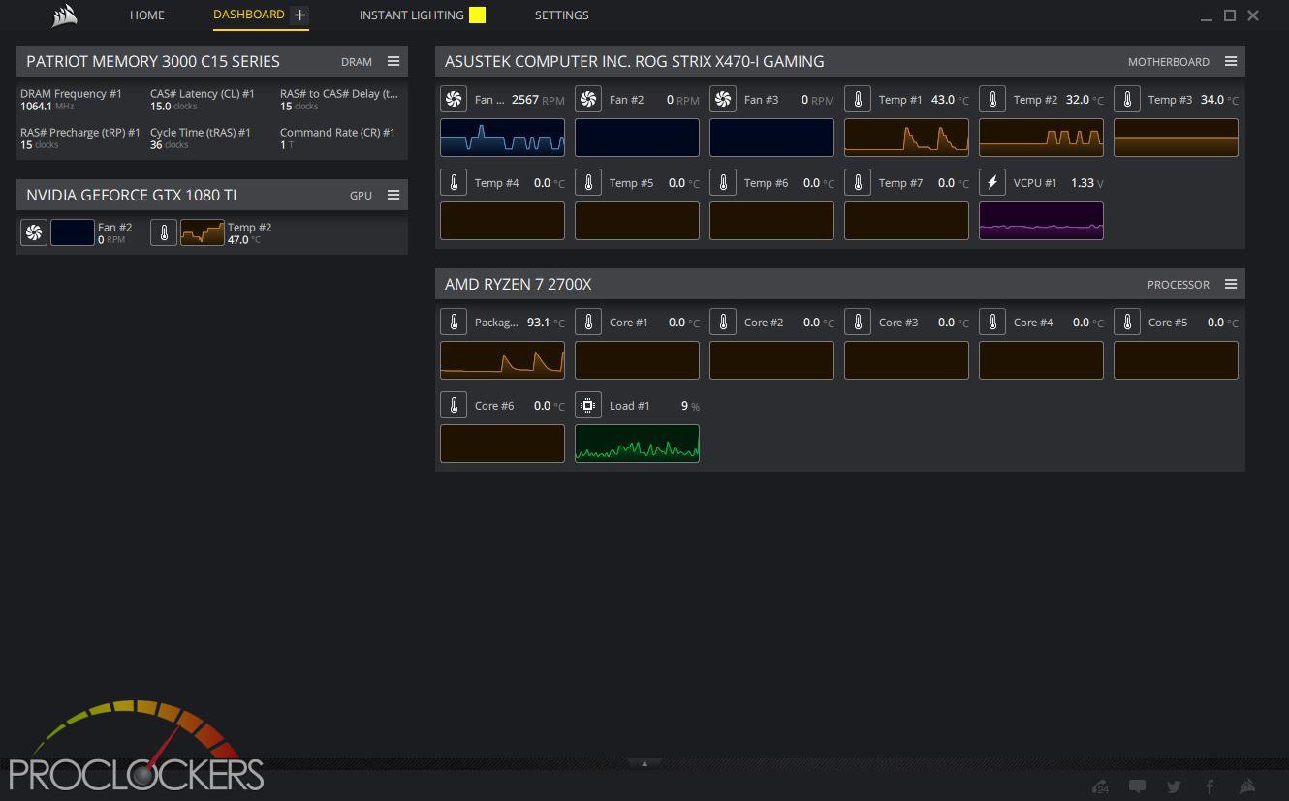The width and height of the screenshot is (1289, 801).
Task: Click the Load #1 CPU chip icon
Action: 588,405
